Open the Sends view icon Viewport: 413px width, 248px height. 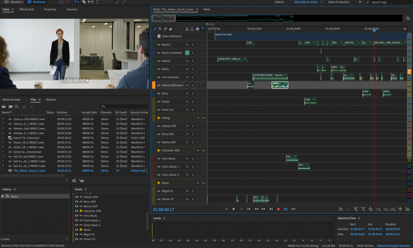tap(165, 29)
